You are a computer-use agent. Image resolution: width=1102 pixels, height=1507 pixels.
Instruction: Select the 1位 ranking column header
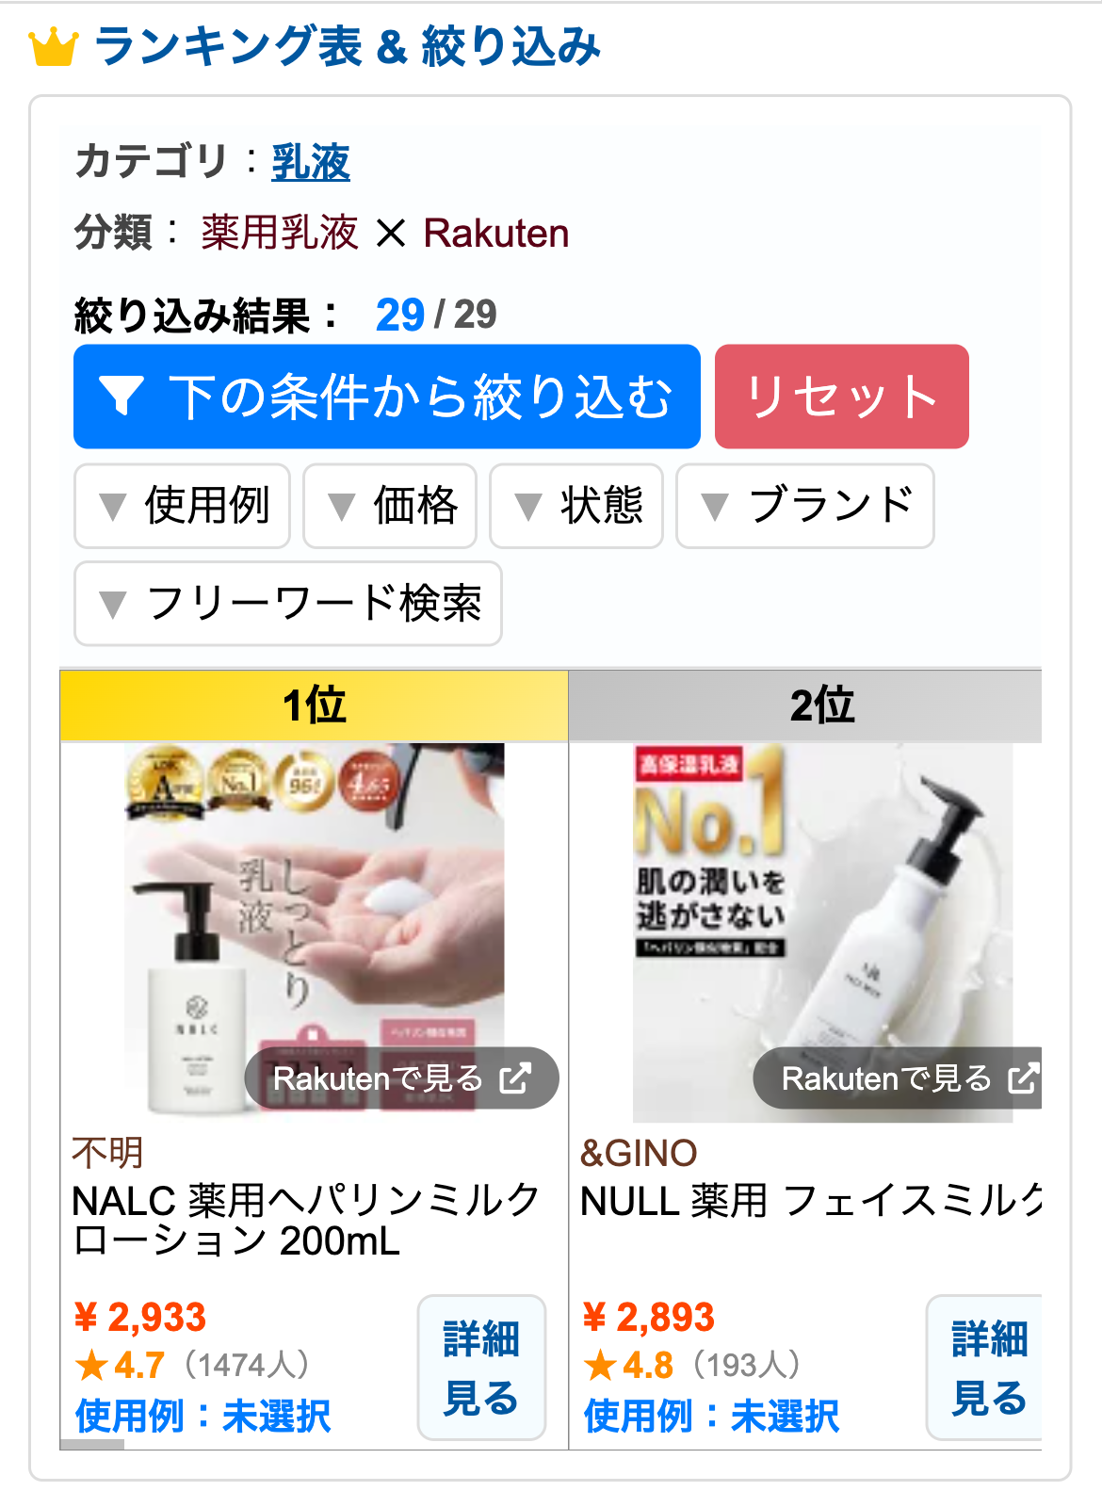tap(315, 705)
